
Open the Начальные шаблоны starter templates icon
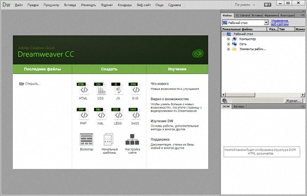coord(108,139)
